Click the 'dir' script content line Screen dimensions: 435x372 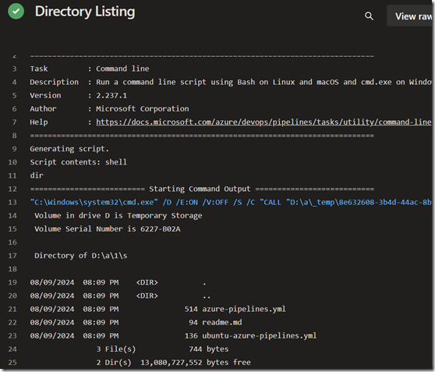pos(37,175)
